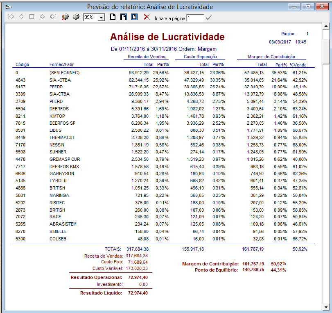Click the previous page arrow
This screenshot has width=332, height=313.
(21, 17)
